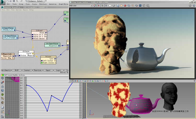
Task: Switch to RGB channels in frame buffer
Action: click(95, 5)
